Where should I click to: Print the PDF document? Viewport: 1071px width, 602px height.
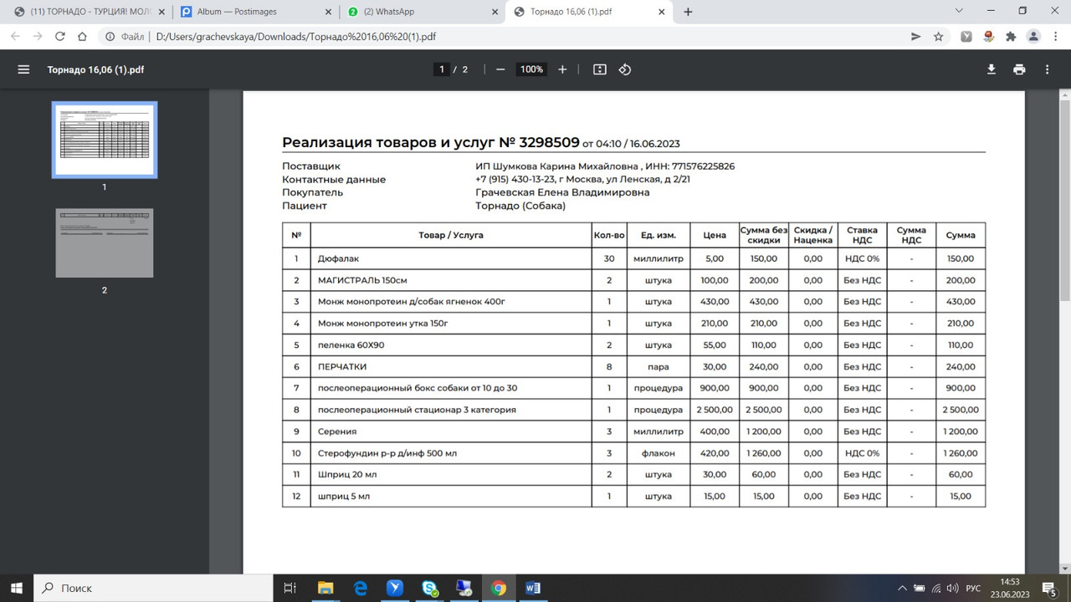click(1019, 69)
